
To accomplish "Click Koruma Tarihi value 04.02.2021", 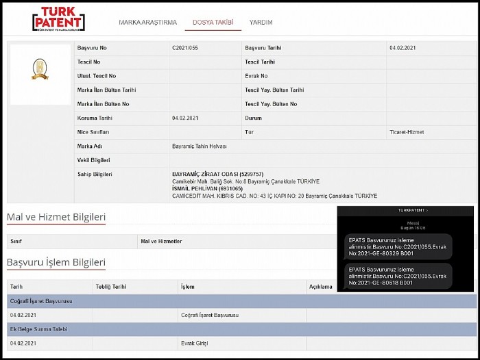I will coord(185,118).
